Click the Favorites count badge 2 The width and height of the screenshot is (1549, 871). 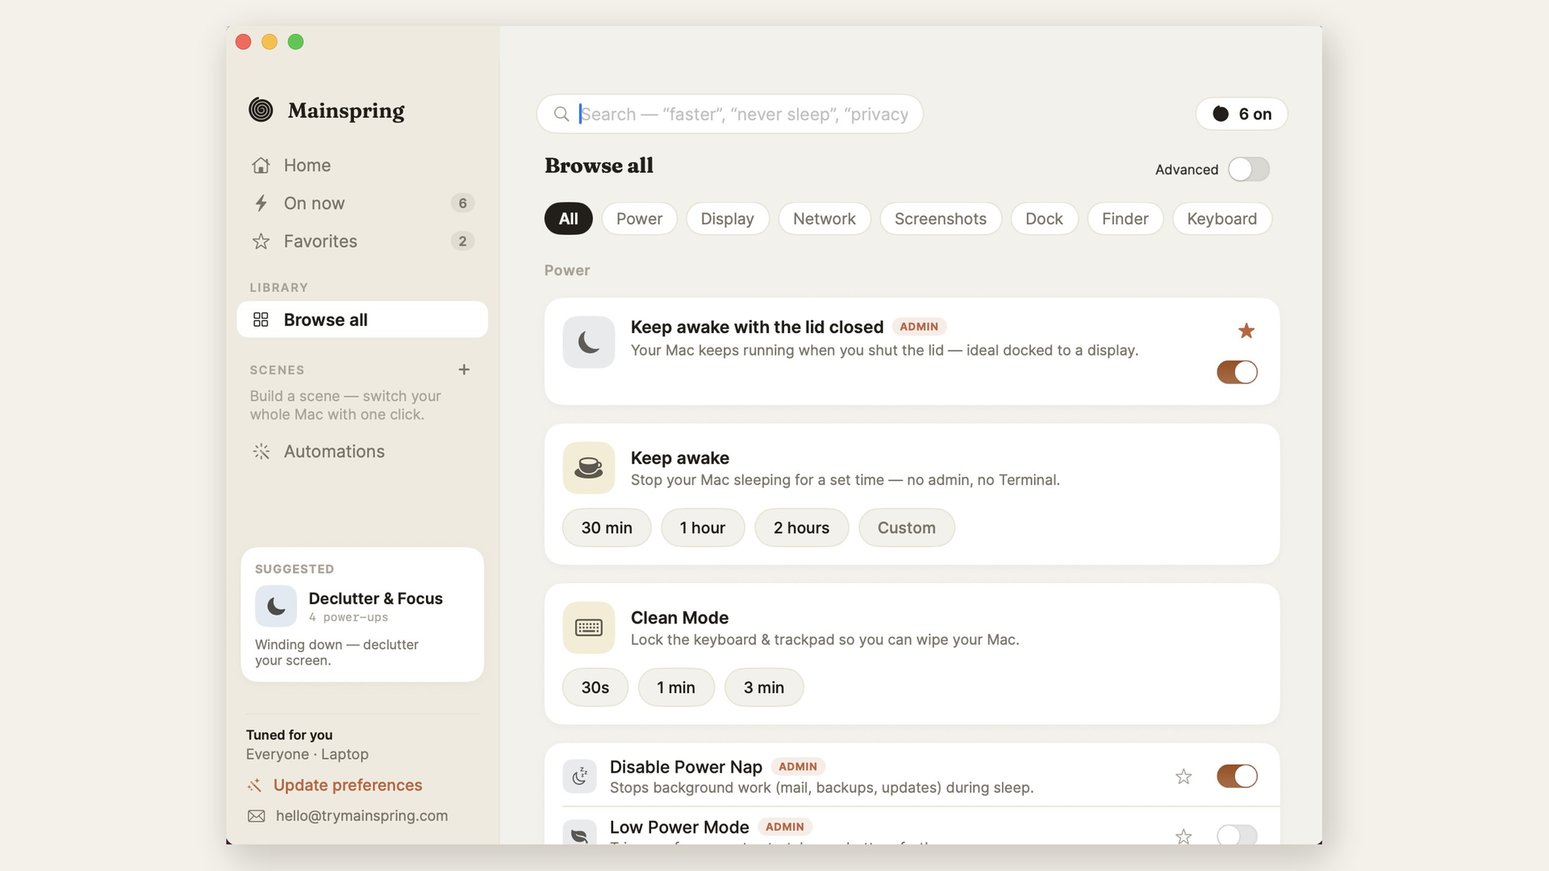click(x=462, y=241)
